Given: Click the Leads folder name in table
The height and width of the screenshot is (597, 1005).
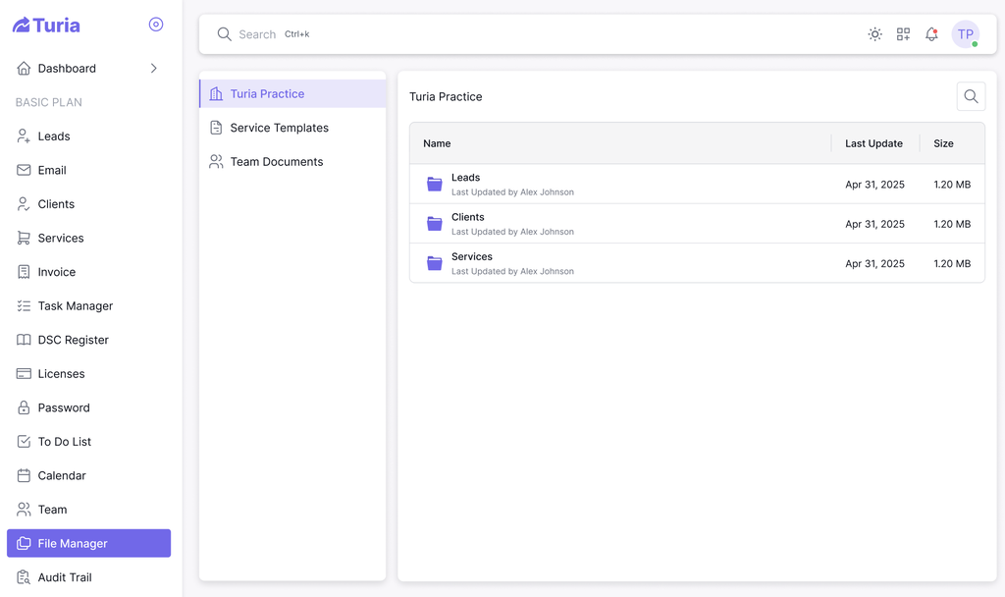Looking at the screenshot, I should coord(465,178).
